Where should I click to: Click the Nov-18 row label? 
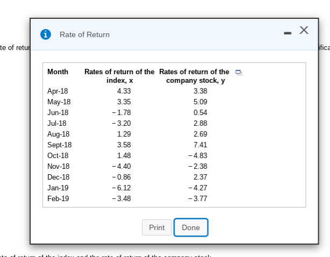coord(58,166)
